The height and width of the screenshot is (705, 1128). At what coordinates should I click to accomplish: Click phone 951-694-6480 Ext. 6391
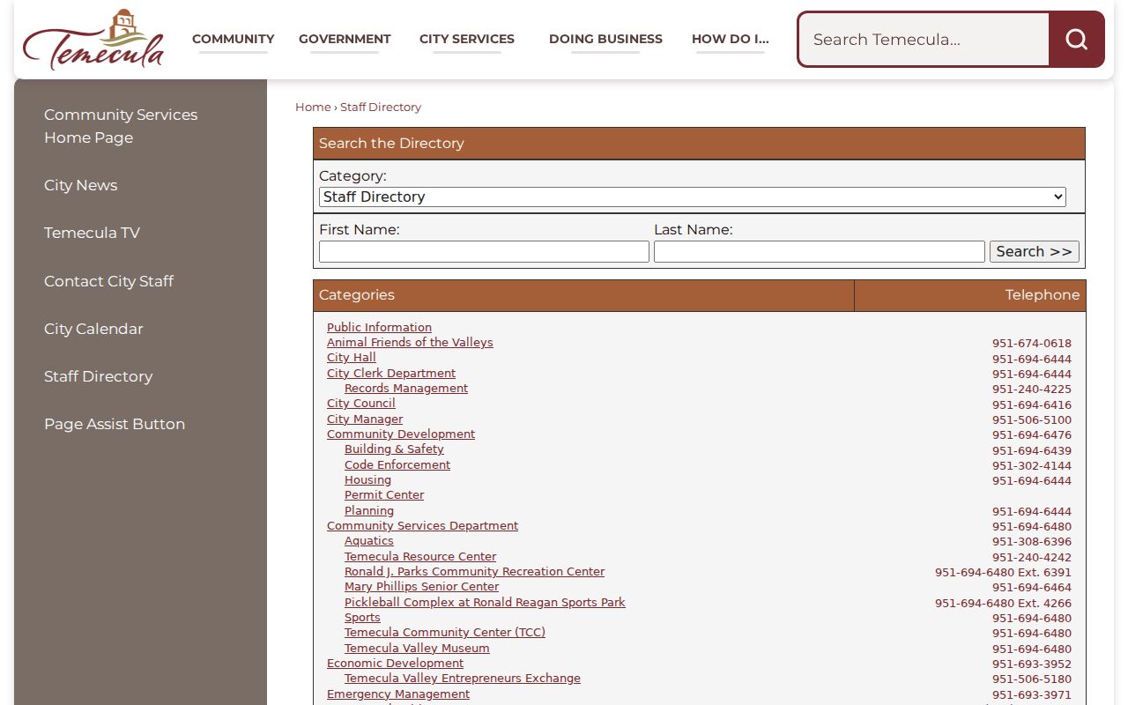[x=1004, y=572]
